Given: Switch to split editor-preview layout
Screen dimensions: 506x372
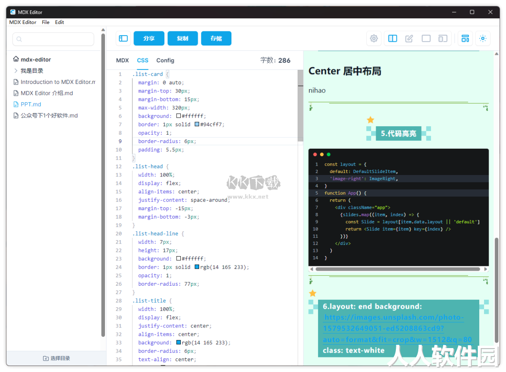Looking at the screenshot, I should [393, 38].
